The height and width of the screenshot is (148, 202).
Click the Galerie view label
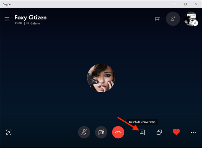point(35,23)
